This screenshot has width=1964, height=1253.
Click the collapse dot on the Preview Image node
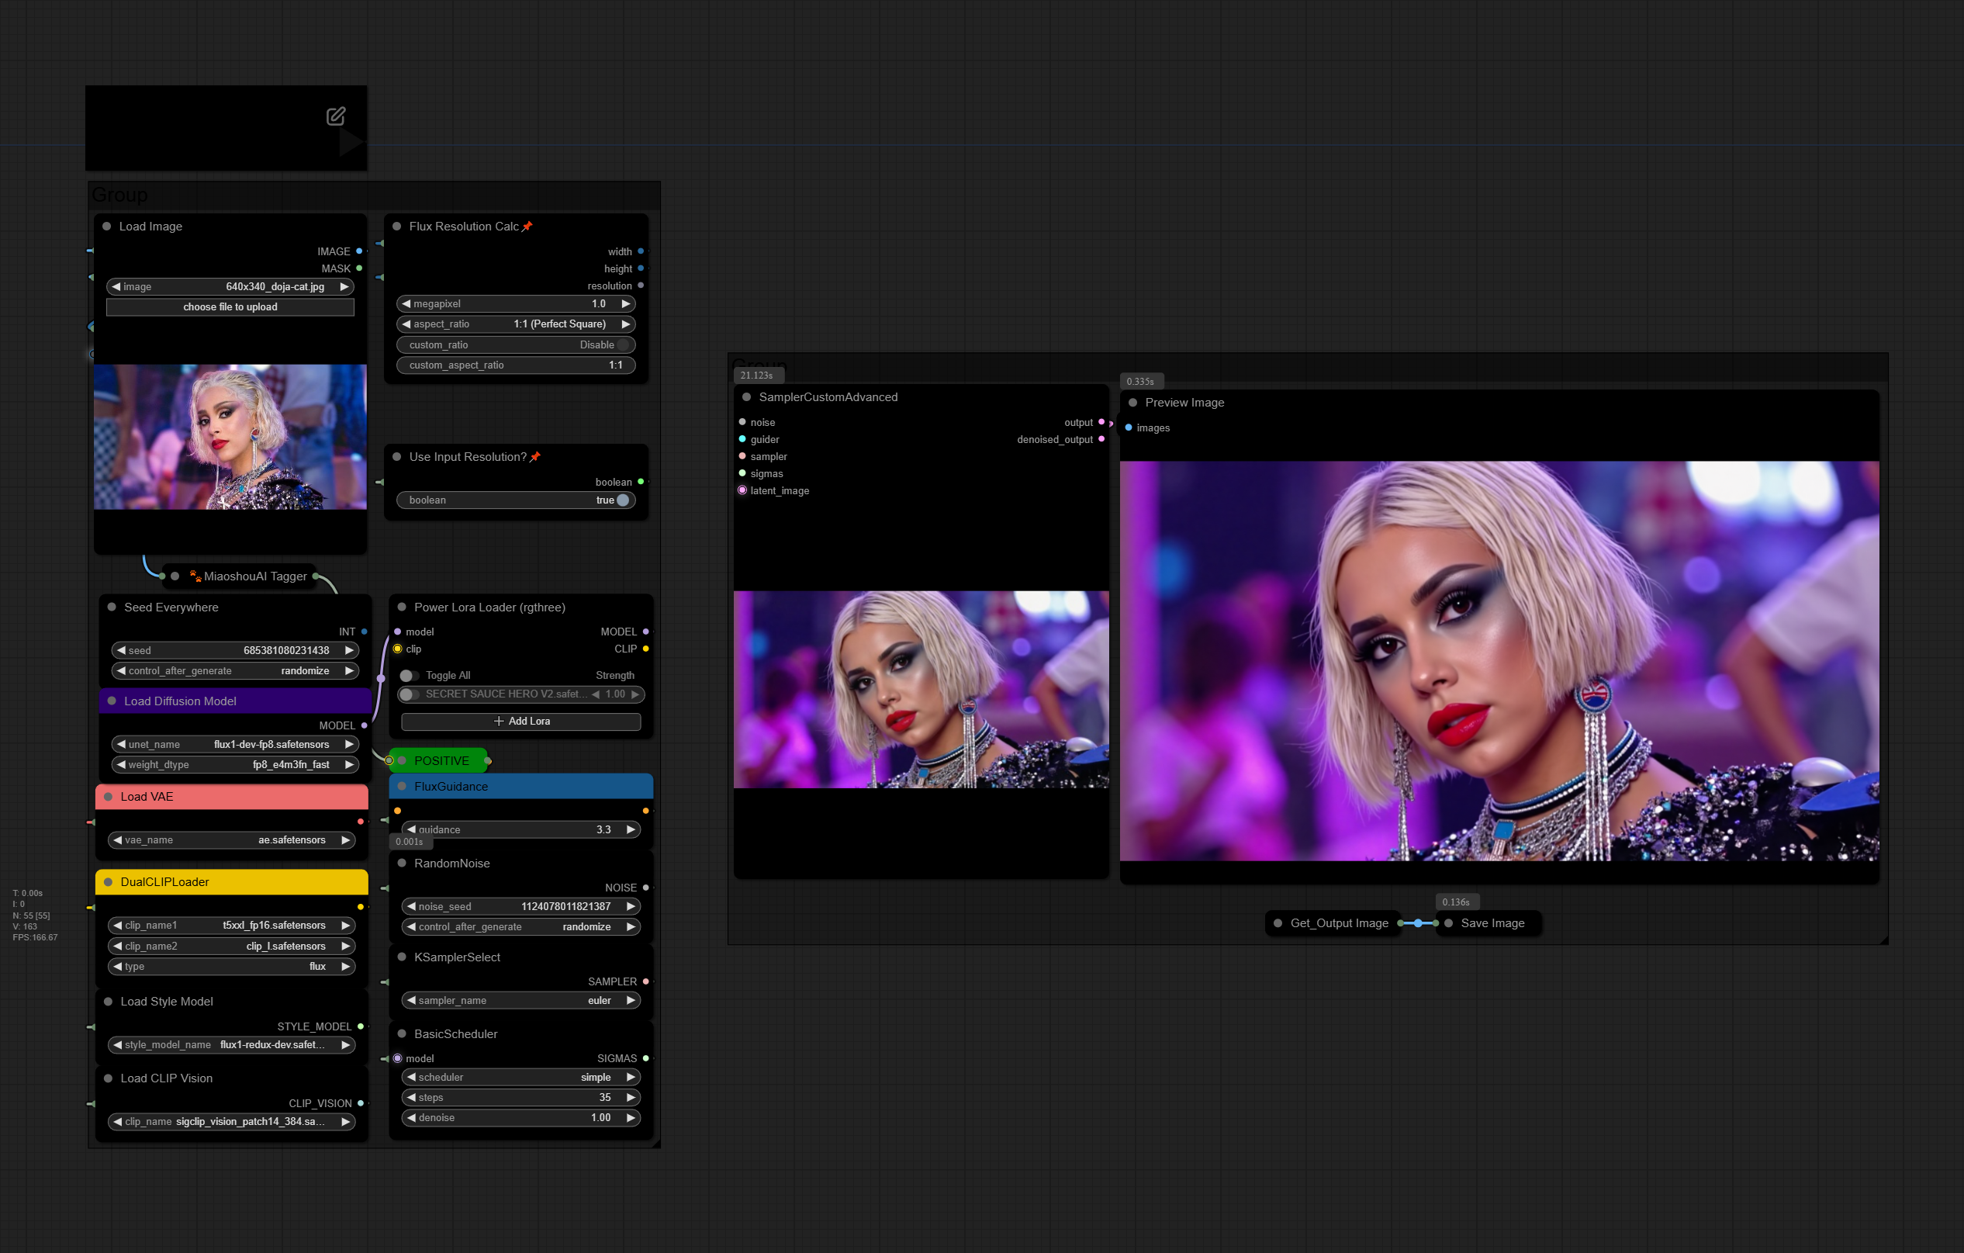click(1132, 402)
